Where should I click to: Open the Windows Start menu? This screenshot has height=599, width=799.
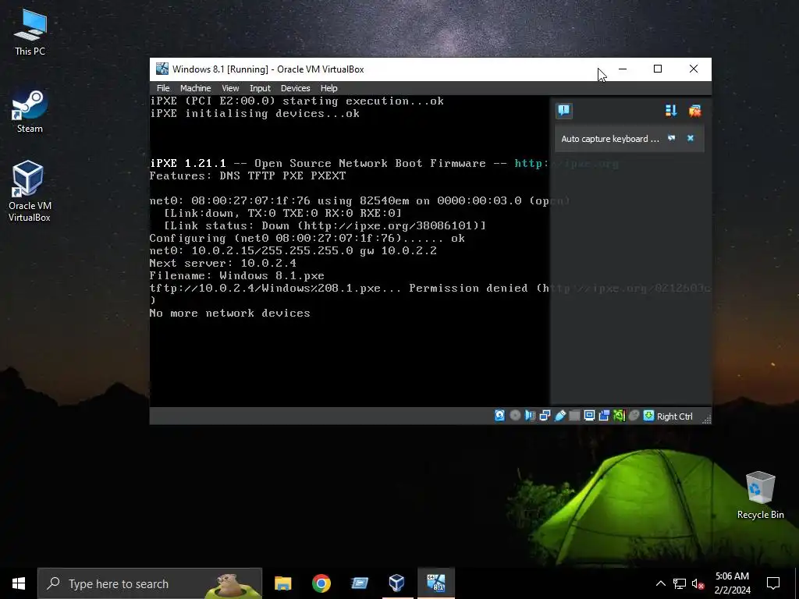coord(19,583)
